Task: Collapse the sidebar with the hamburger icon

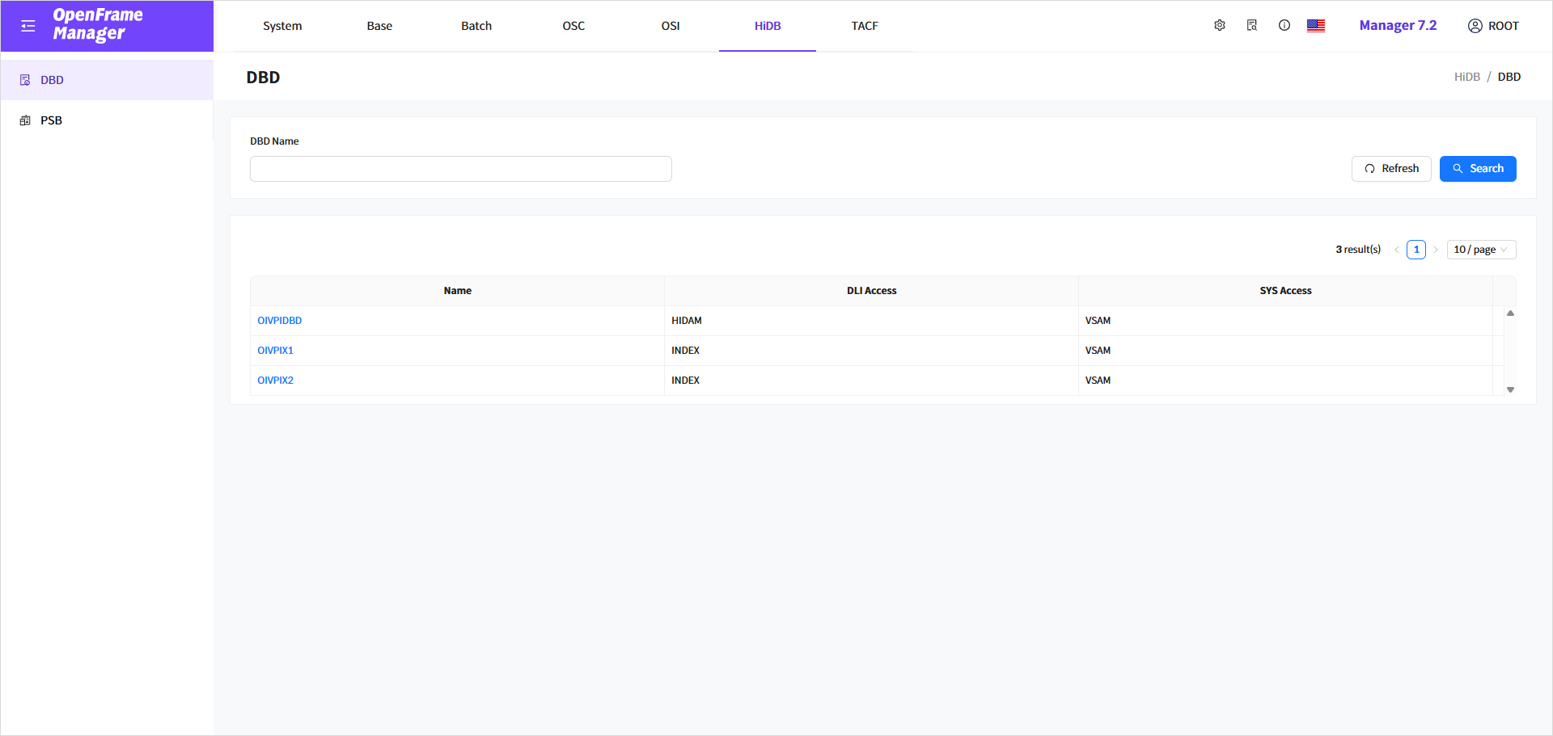Action: [28, 26]
